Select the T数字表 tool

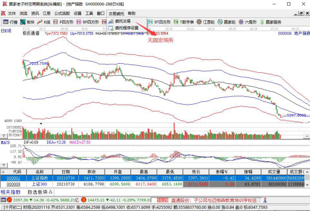click(184, 22)
